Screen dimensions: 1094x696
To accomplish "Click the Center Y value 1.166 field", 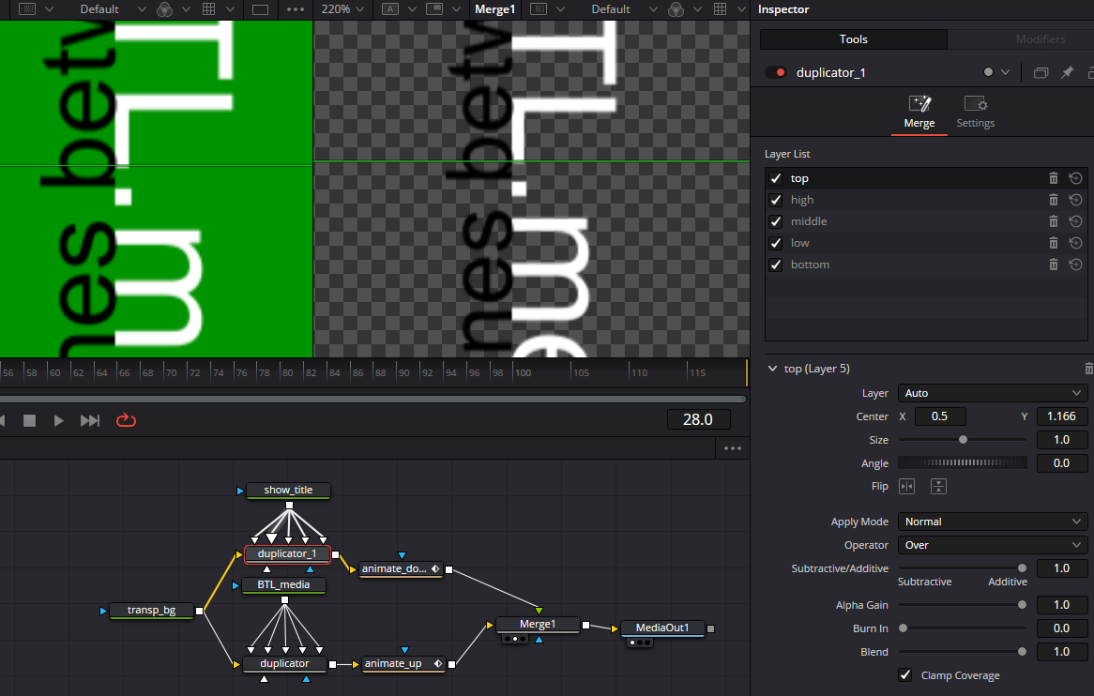I will [x=1061, y=416].
